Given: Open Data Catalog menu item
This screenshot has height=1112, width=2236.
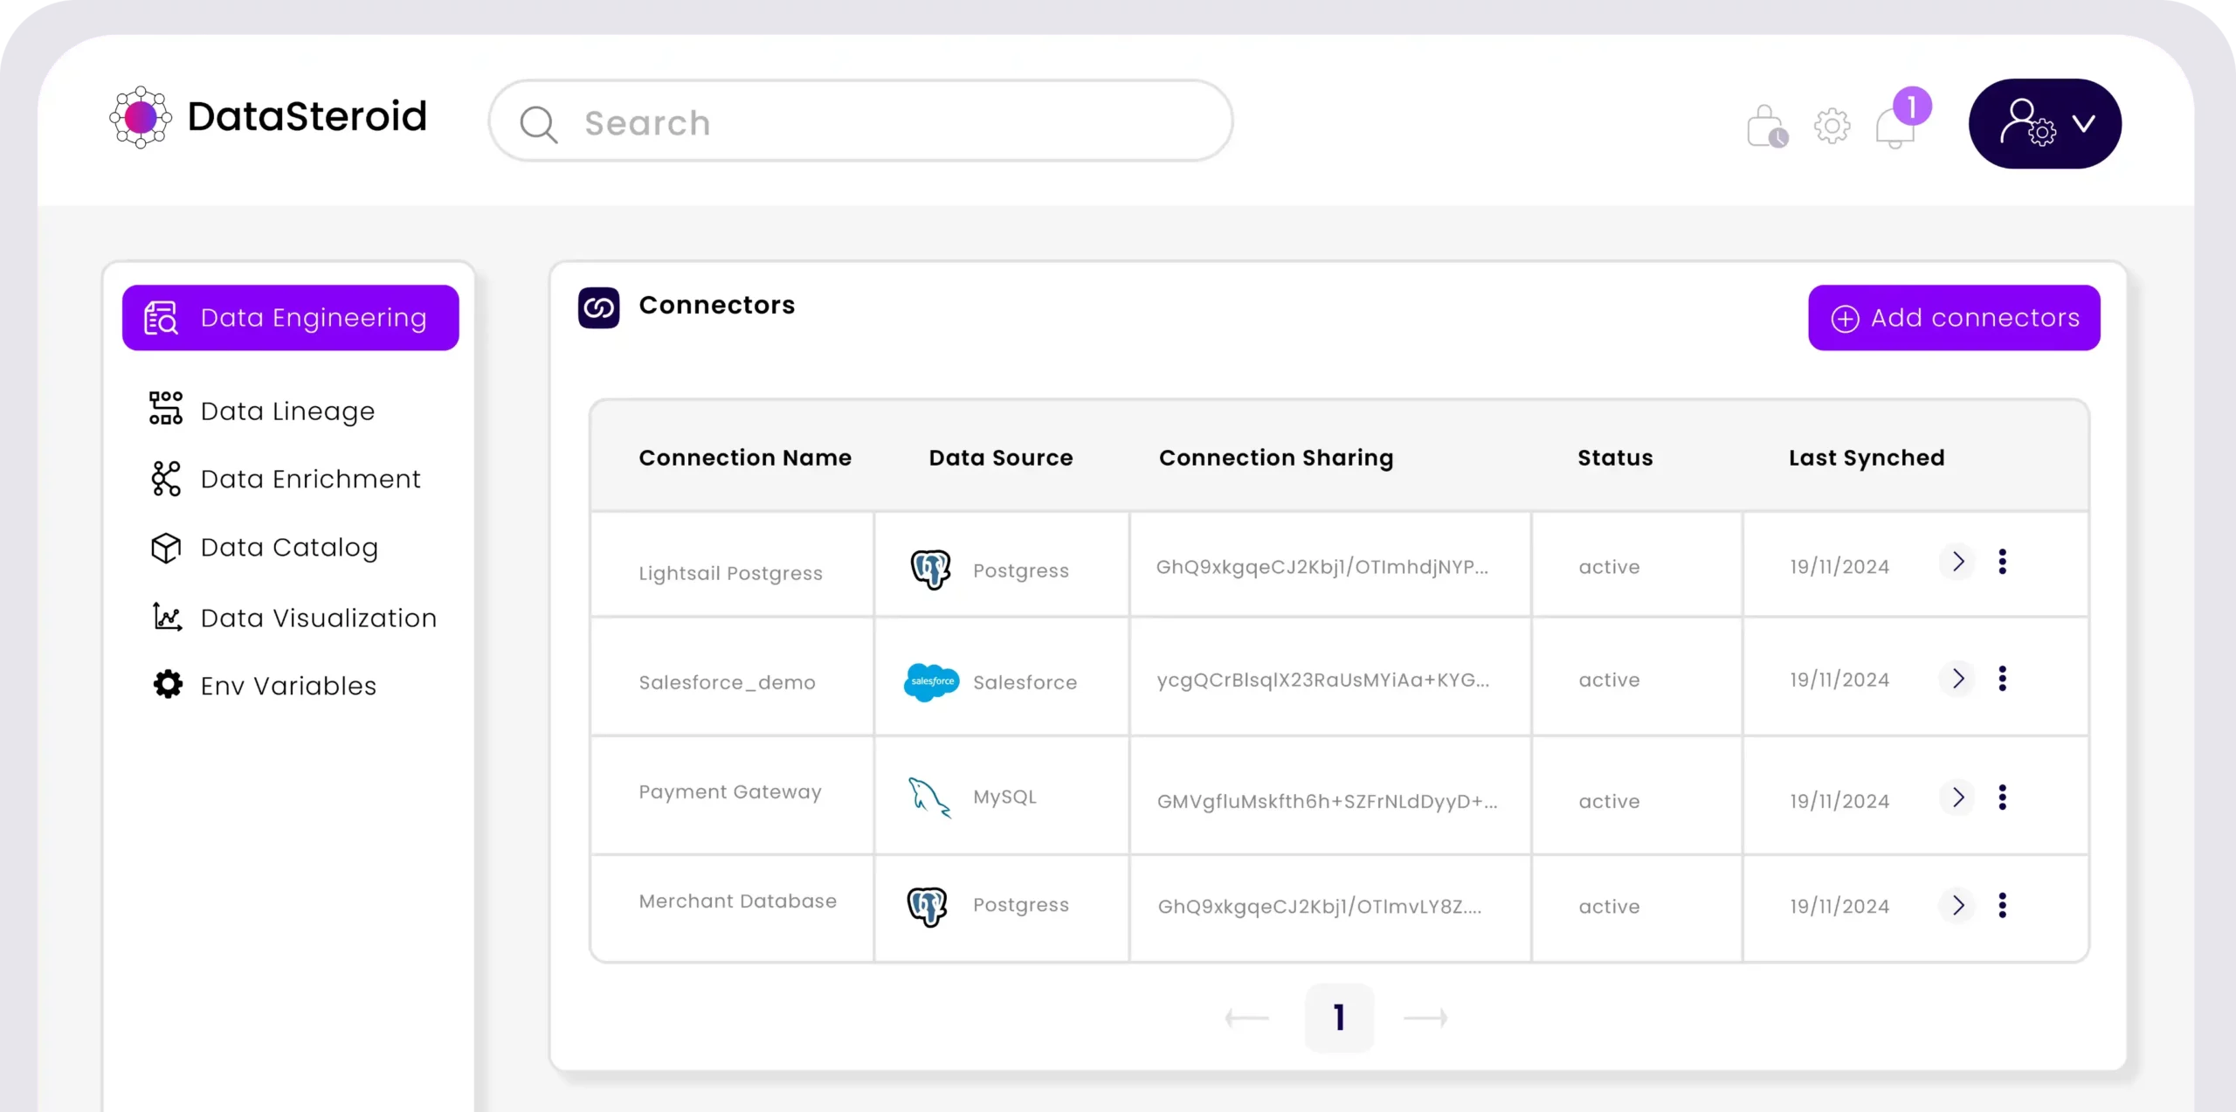Looking at the screenshot, I should coord(289,548).
